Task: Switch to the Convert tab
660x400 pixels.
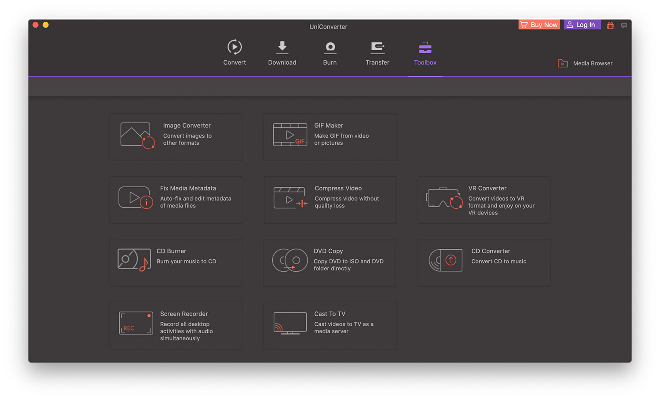Action: click(x=235, y=53)
